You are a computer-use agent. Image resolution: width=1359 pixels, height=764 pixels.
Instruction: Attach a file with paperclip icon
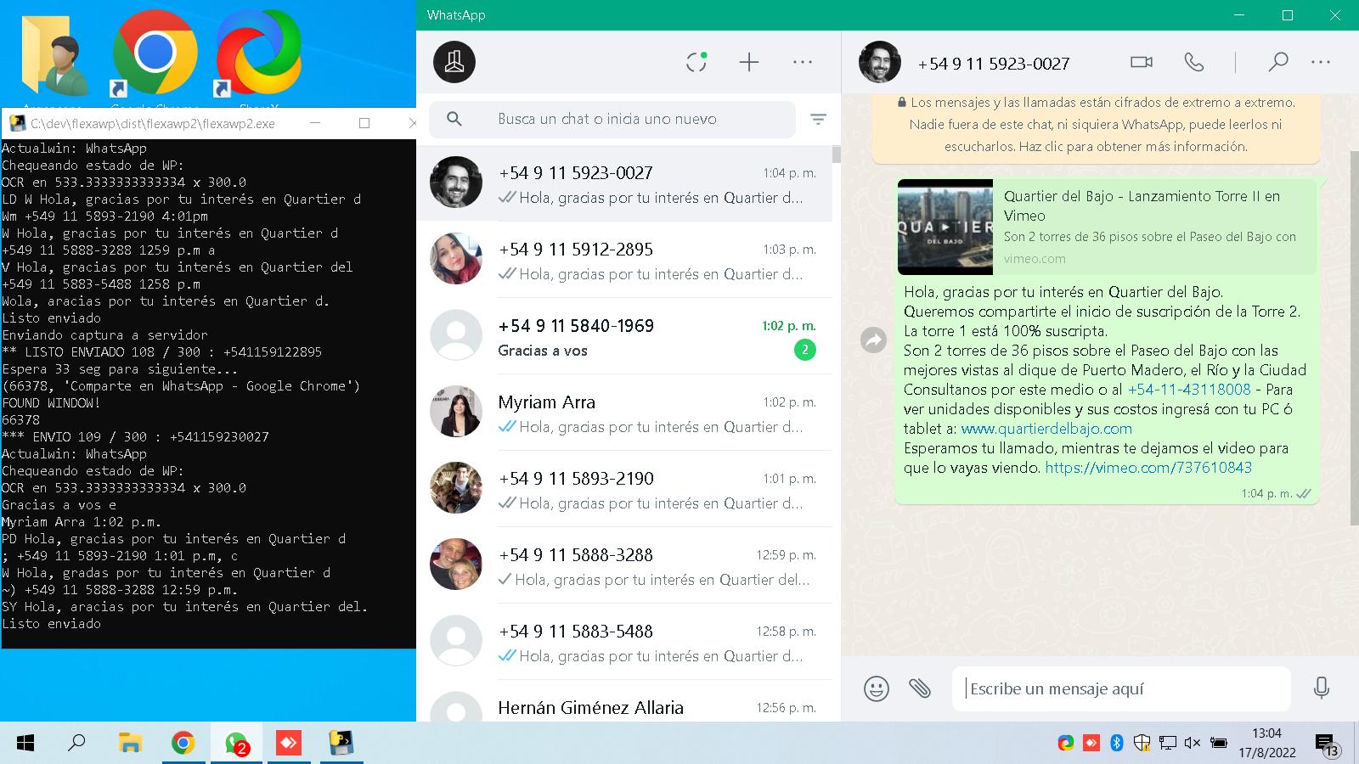pos(920,688)
